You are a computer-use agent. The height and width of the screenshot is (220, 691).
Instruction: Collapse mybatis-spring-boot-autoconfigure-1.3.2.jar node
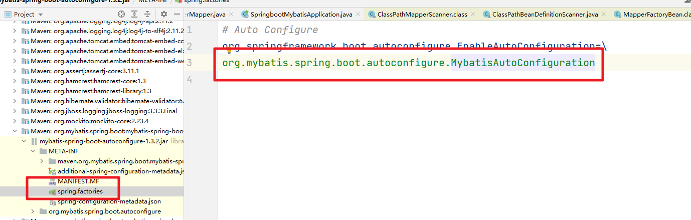(x=24, y=141)
